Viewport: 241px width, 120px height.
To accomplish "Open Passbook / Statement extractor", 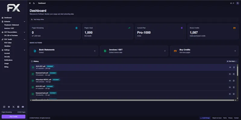I will click(11, 25).
